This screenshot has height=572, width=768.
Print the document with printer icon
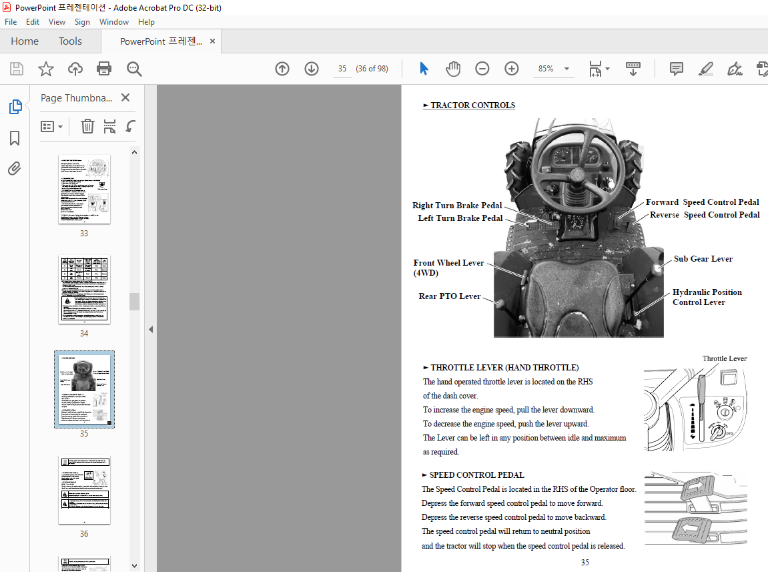pos(104,69)
